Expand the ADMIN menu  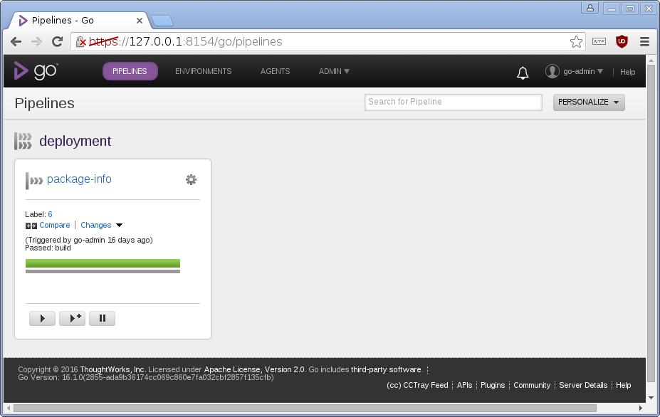pyautogui.click(x=334, y=71)
